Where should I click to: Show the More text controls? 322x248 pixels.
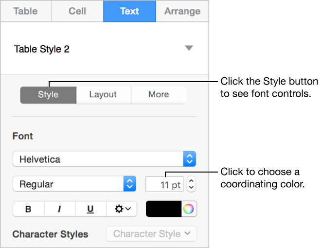tap(159, 95)
